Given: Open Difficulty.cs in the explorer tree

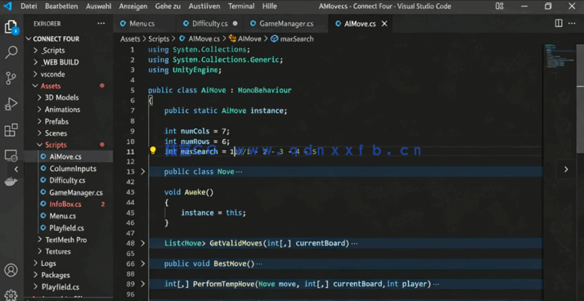Looking at the screenshot, I should (x=68, y=181).
